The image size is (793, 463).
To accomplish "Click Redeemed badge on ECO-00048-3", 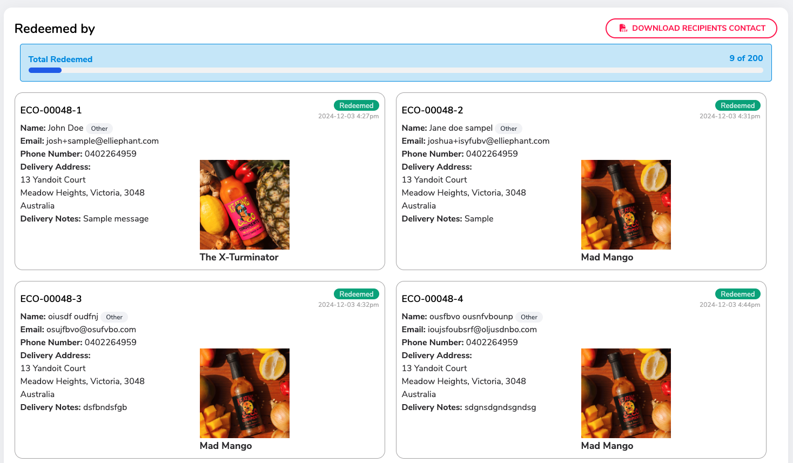I will point(357,294).
